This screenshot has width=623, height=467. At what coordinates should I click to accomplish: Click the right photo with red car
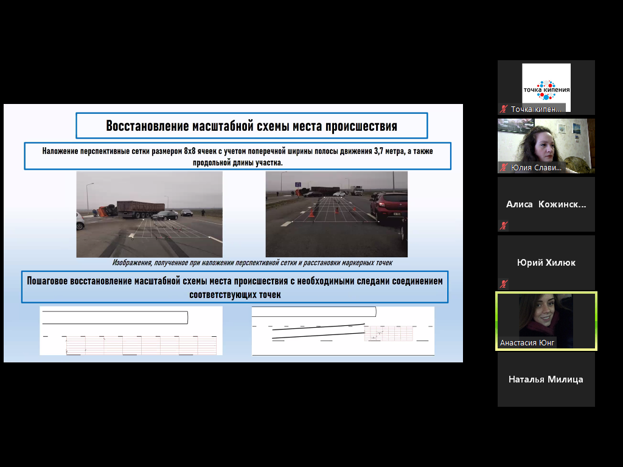(336, 214)
